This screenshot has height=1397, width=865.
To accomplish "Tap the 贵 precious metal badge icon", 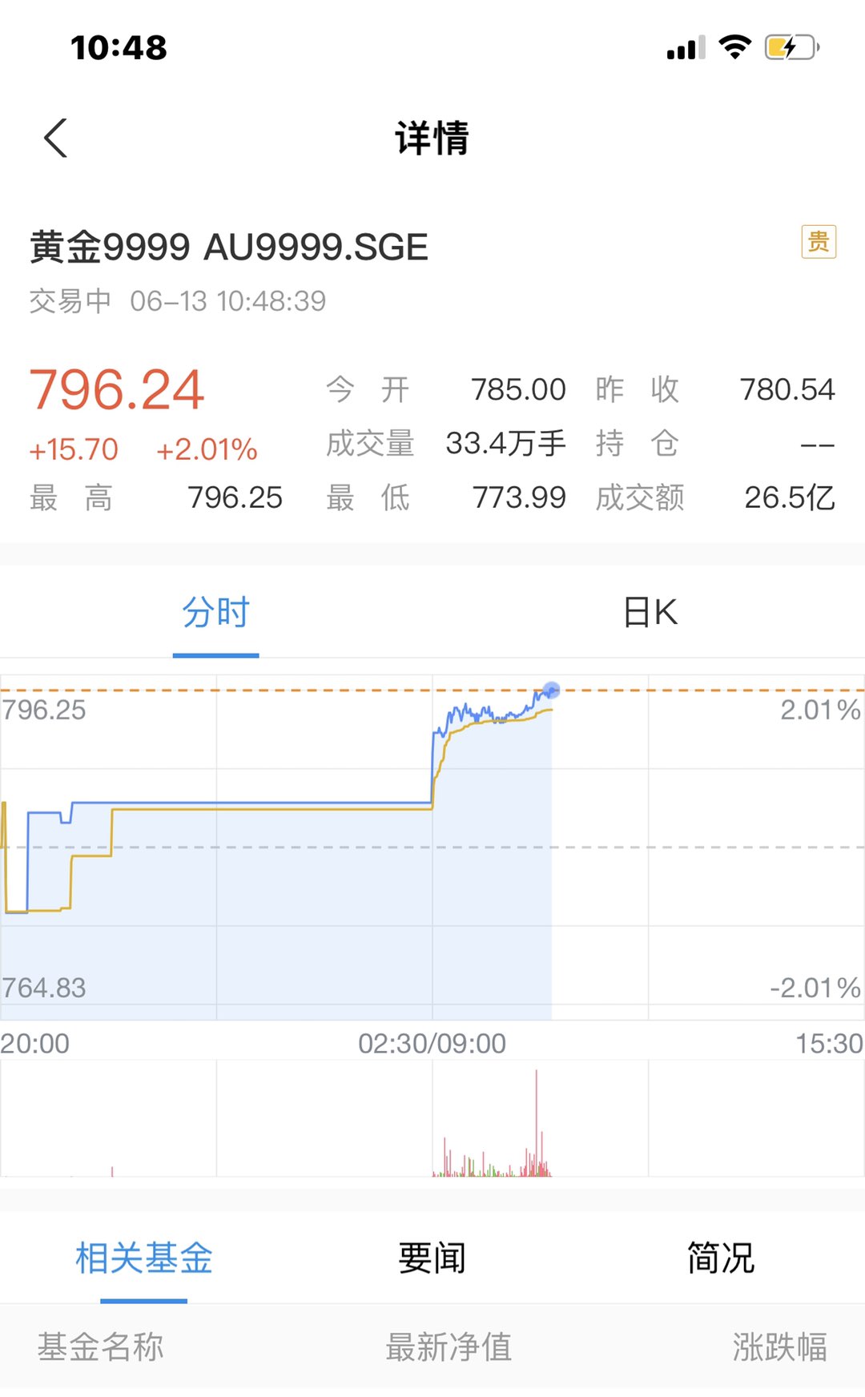I will [x=819, y=241].
